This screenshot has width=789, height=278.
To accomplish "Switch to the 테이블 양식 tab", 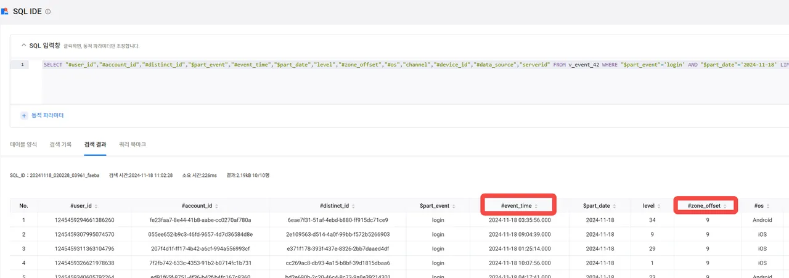I will click(23, 144).
